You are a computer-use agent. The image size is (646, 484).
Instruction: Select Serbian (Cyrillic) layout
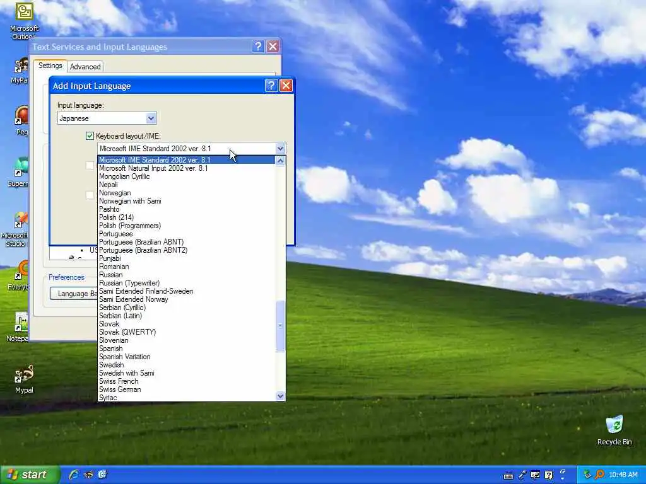click(187, 308)
